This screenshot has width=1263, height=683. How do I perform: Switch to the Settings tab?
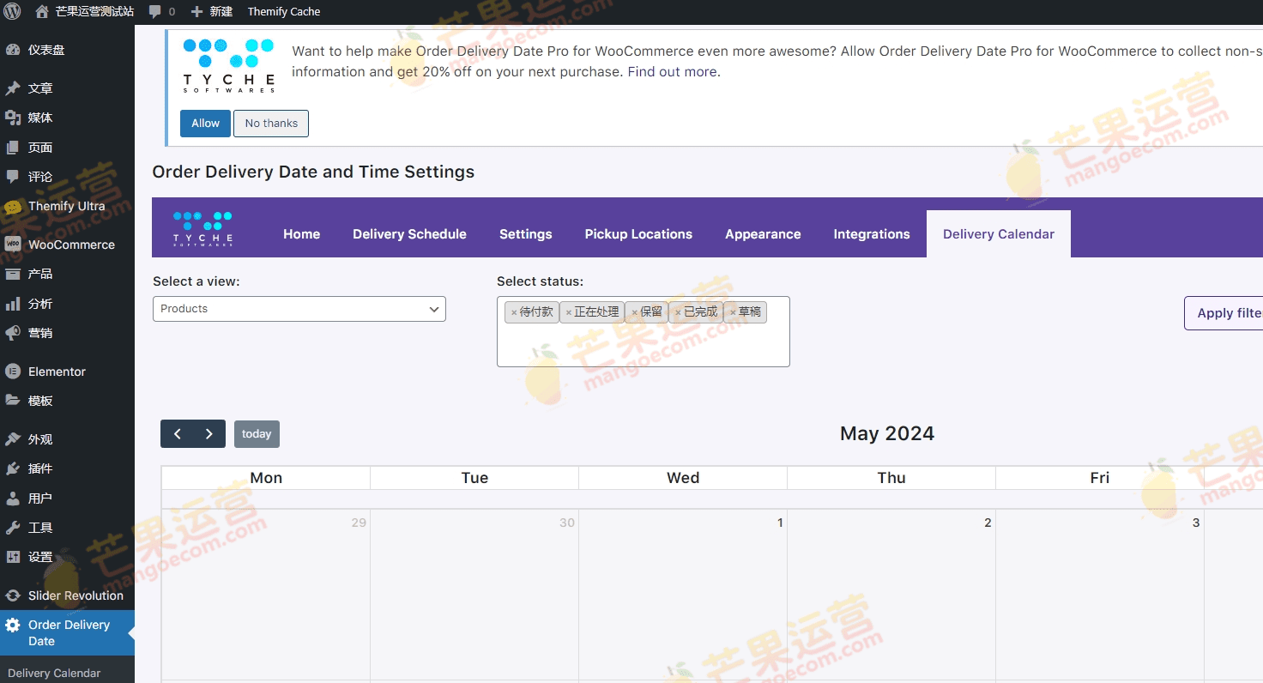tap(526, 234)
